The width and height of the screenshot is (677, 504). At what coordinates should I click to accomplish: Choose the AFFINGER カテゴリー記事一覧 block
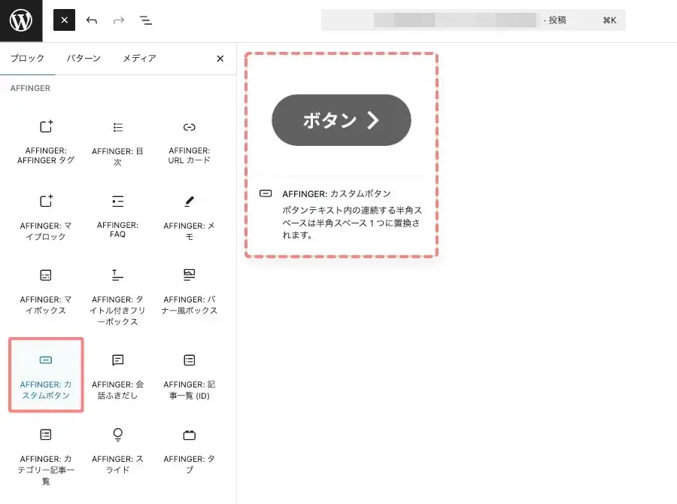click(x=45, y=451)
